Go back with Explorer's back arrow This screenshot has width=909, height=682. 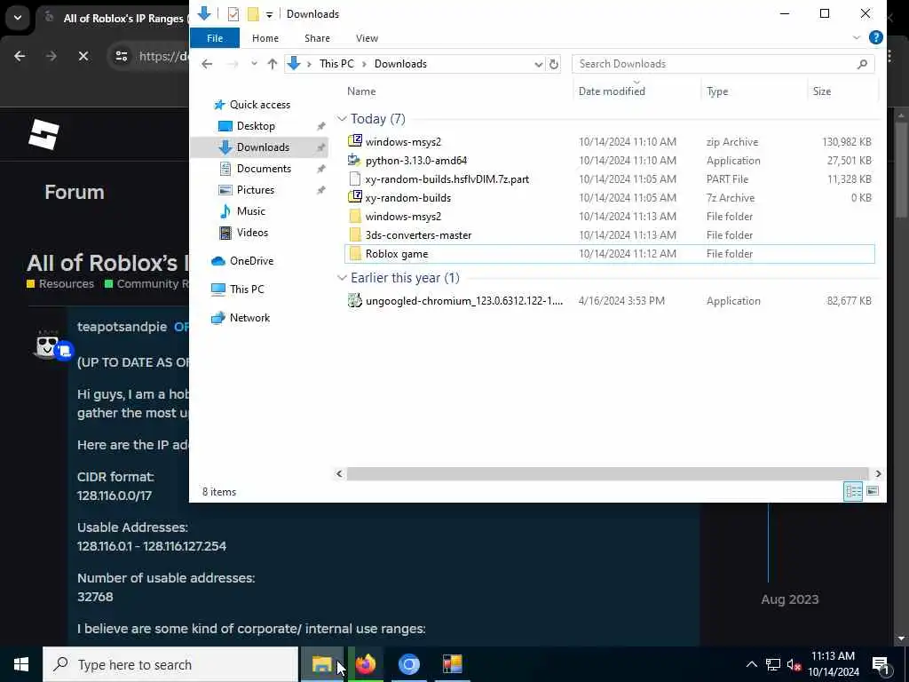(207, 64)
